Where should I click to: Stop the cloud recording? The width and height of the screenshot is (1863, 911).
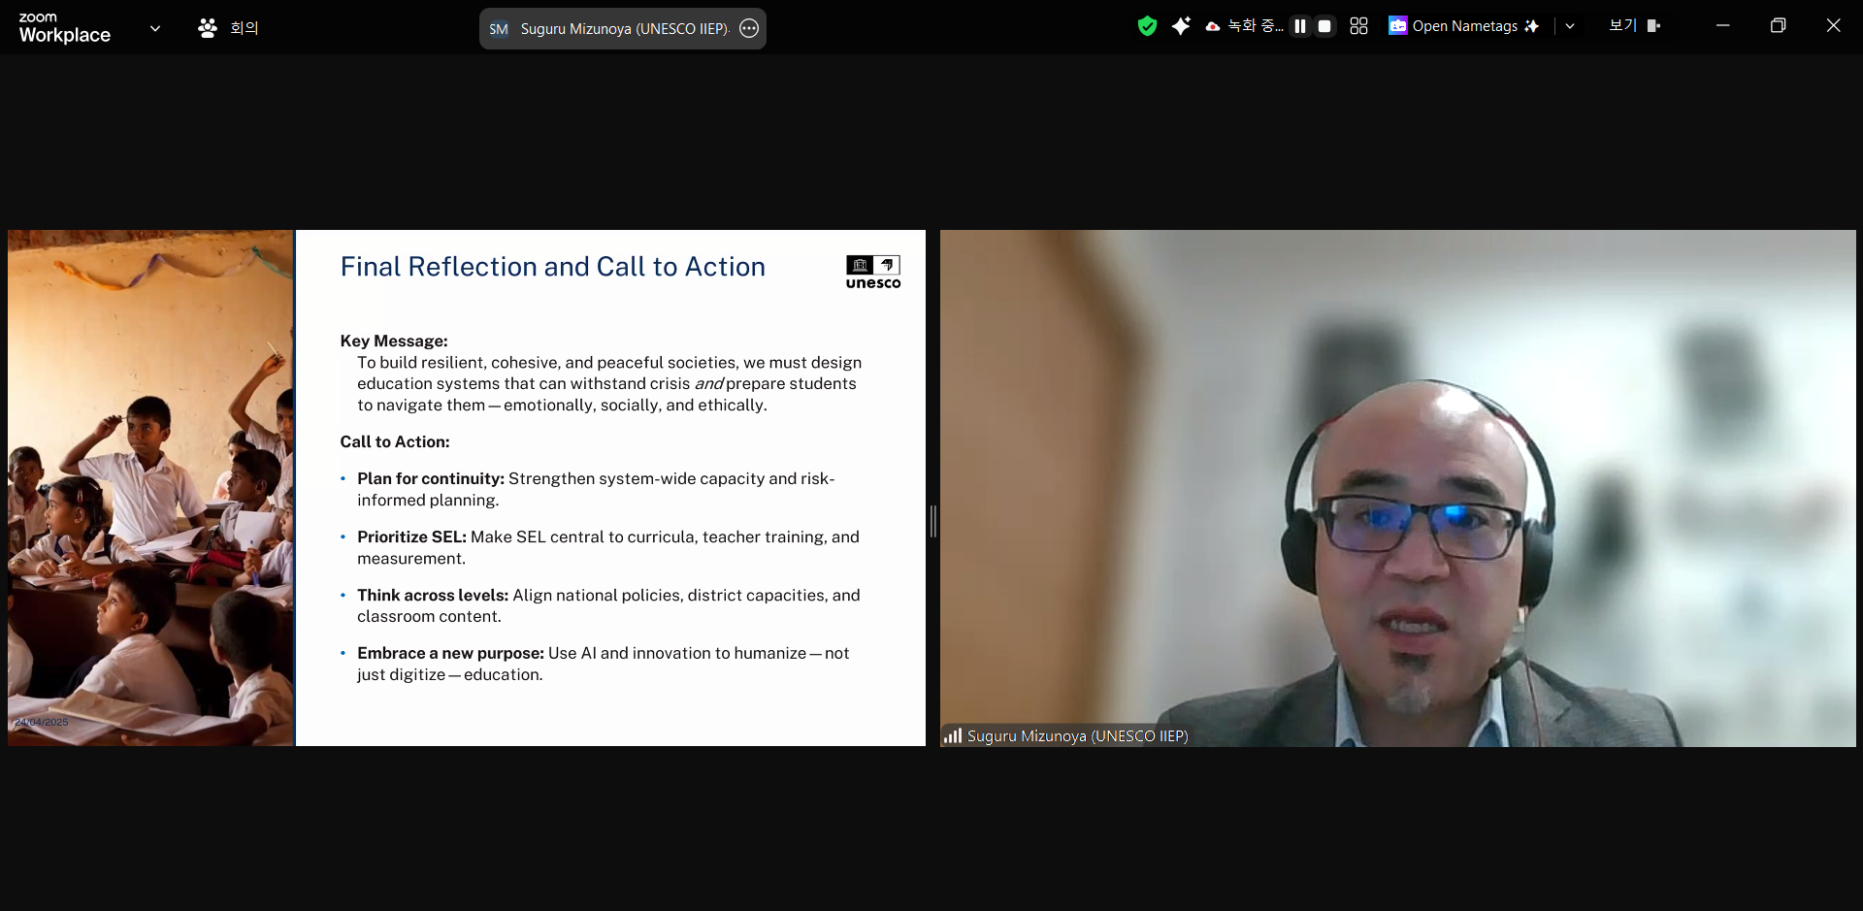tap(1324, 26)
